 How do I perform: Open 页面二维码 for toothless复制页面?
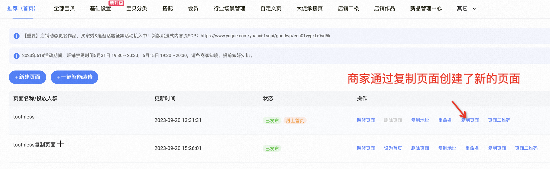(x=526, y=148)
